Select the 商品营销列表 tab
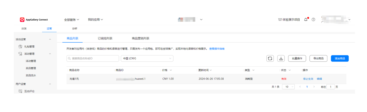The width and height of the screenshot is (367, 112). pos(140,38)
